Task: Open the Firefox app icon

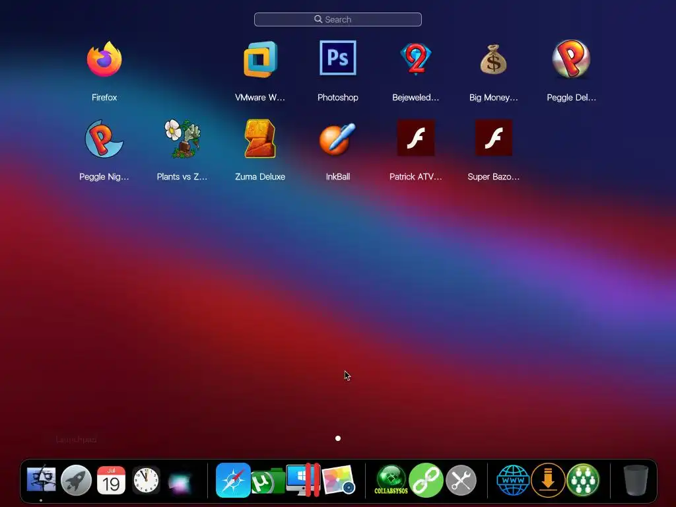Action: pos(104,59)
